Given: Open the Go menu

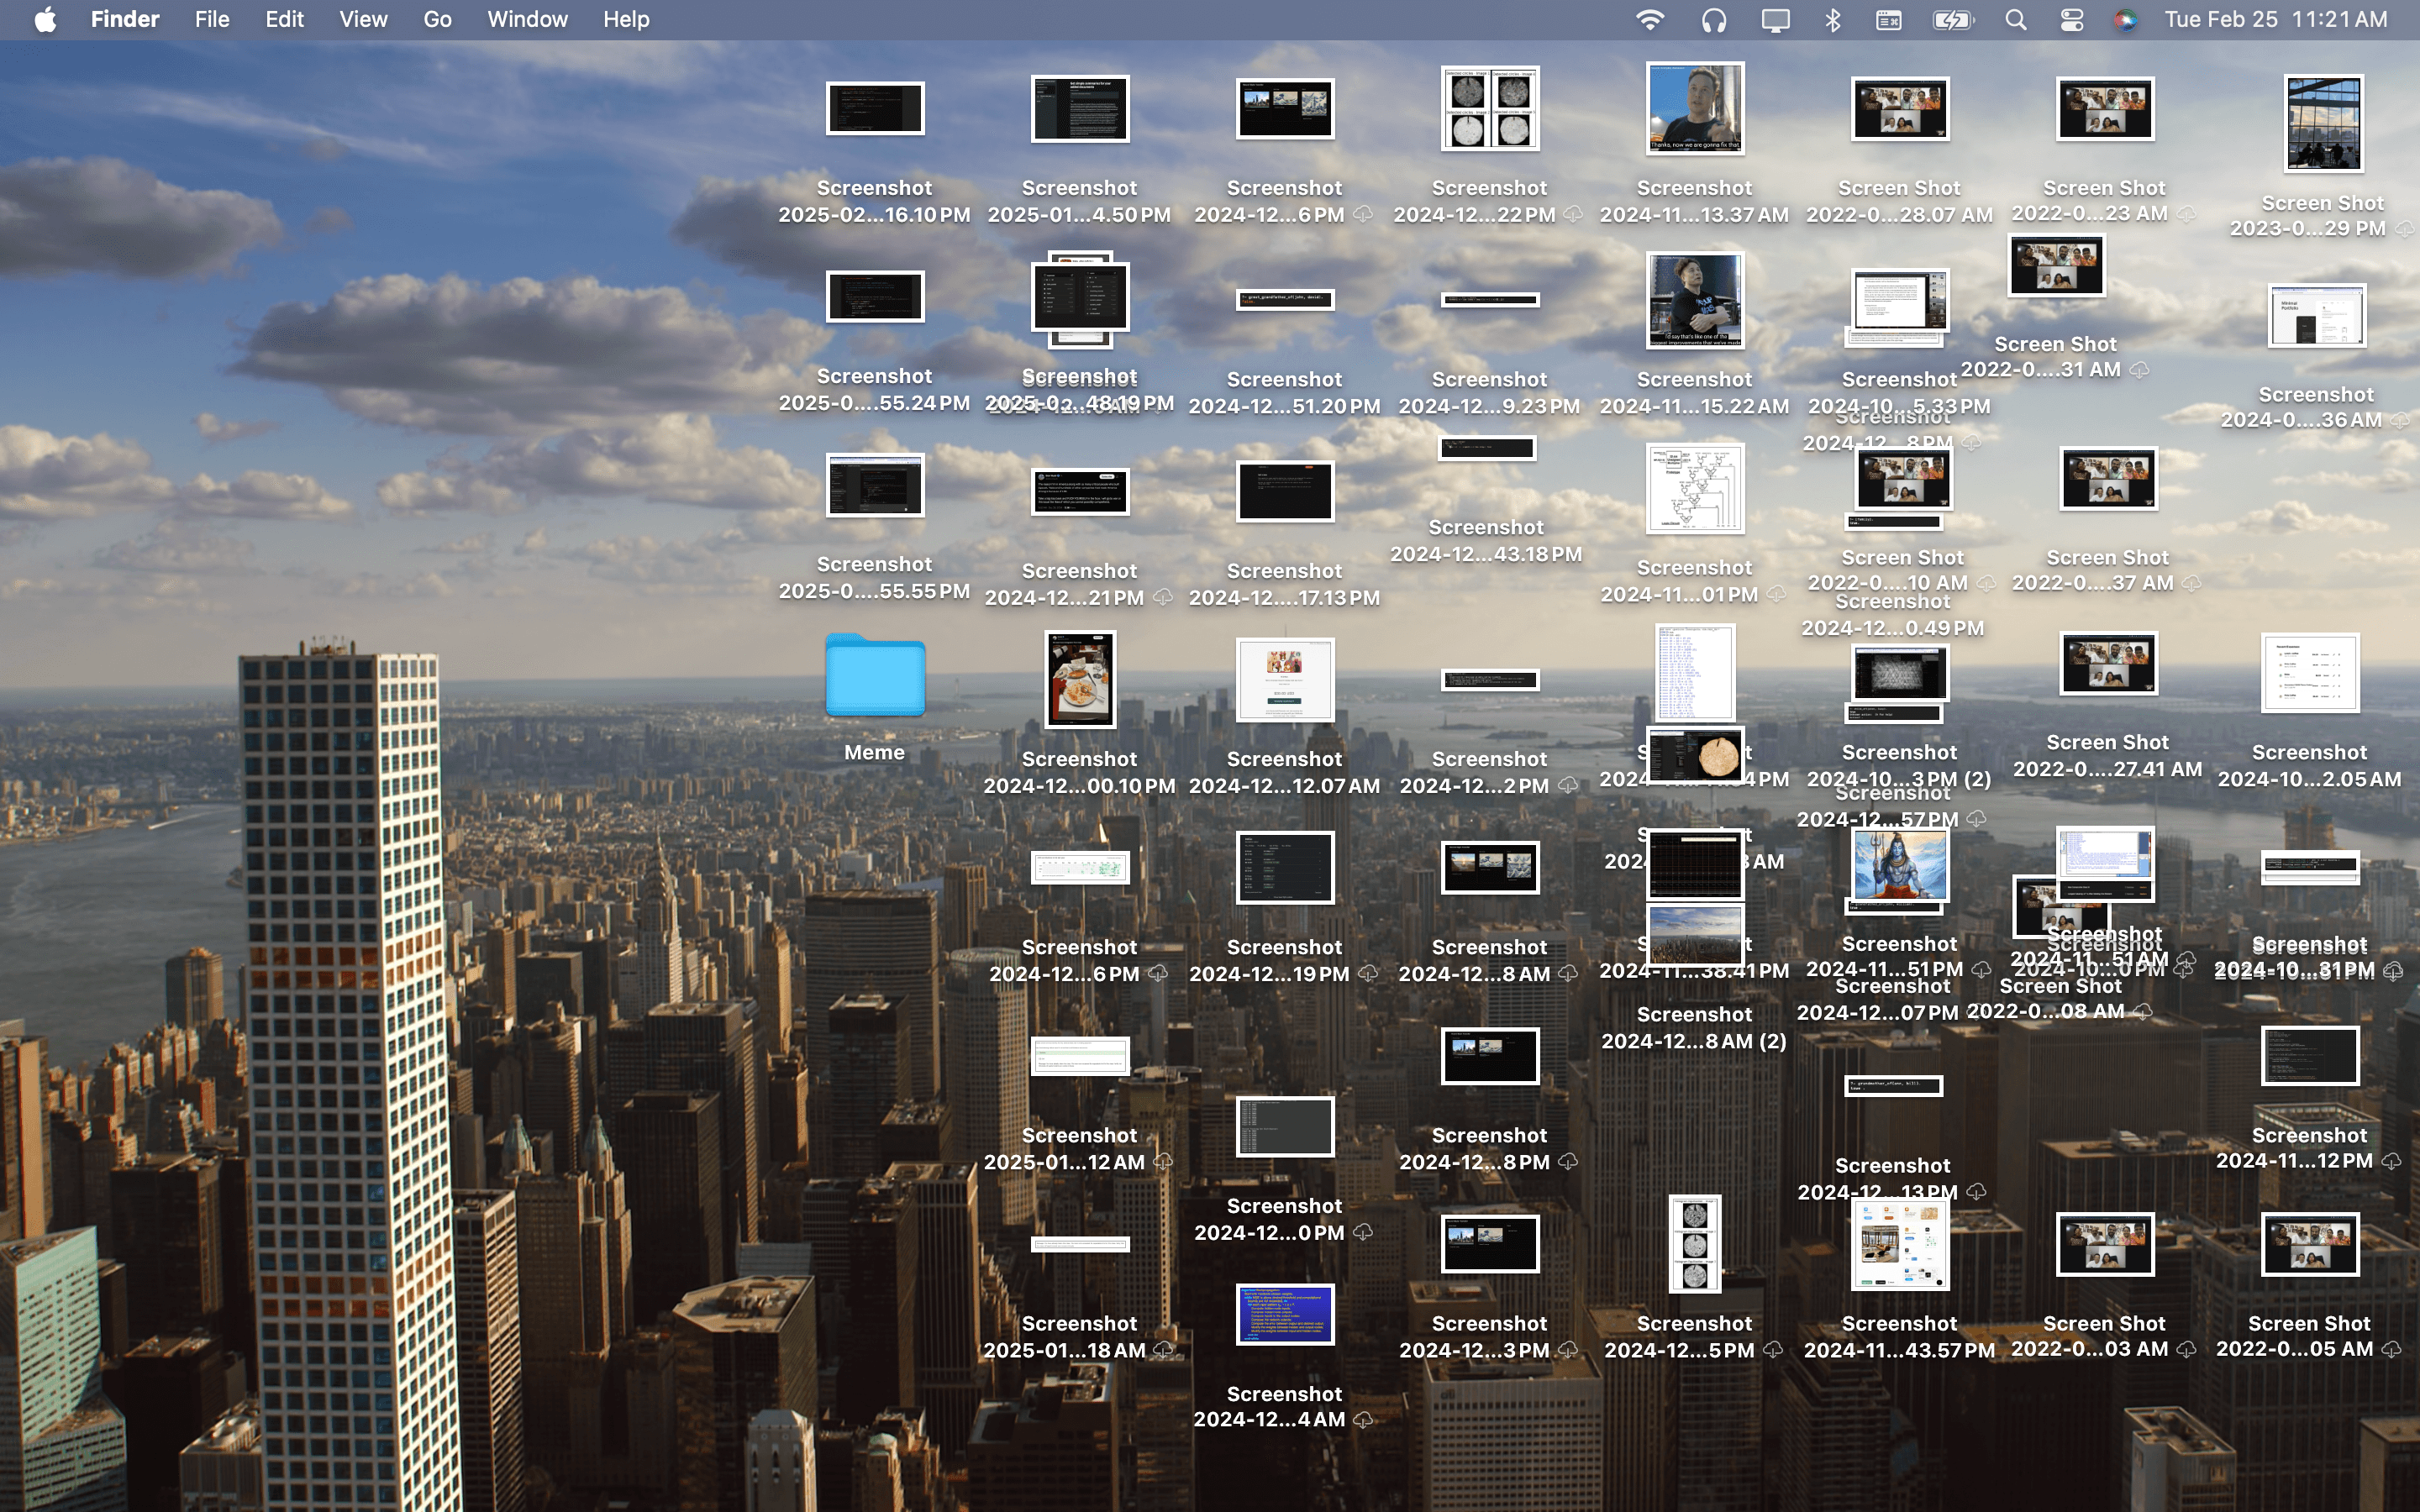Looking at the screenshot, I should click(437, 18).
